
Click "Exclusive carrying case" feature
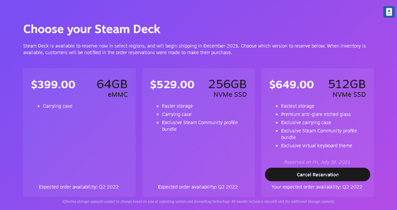(306, 123)
